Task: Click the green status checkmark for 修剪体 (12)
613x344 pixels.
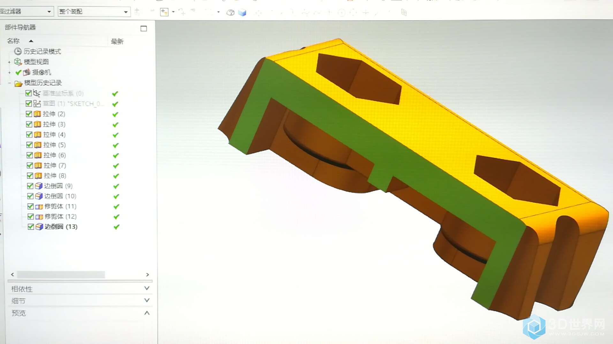Action: [116, 217]
